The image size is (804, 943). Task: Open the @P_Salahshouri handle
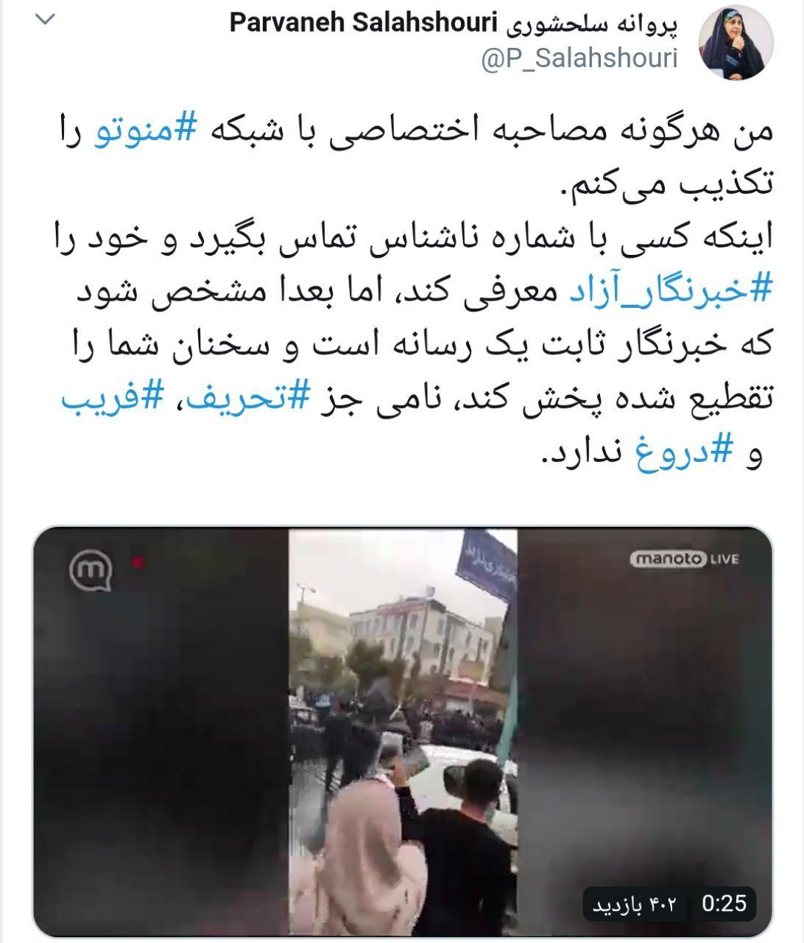tap(579, 60)
